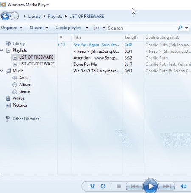The width and height of the screenshot is (191, 193).
Task: Collapse the Playlists tree node
Action: 2,50
